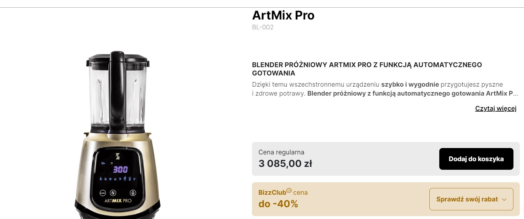The height and width of the screenshot is (219, 524).
Task: Open the 'Sprawdź swój rabat' dropdown
Action: coord(467,199)
